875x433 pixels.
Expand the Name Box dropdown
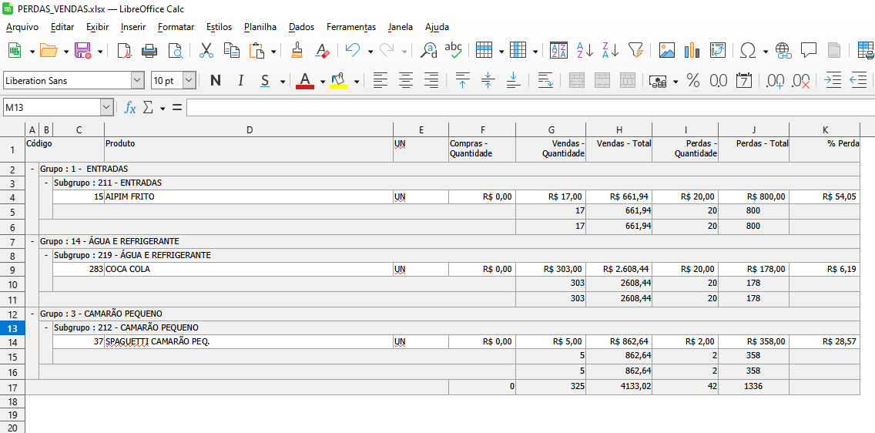coord(106,108)
